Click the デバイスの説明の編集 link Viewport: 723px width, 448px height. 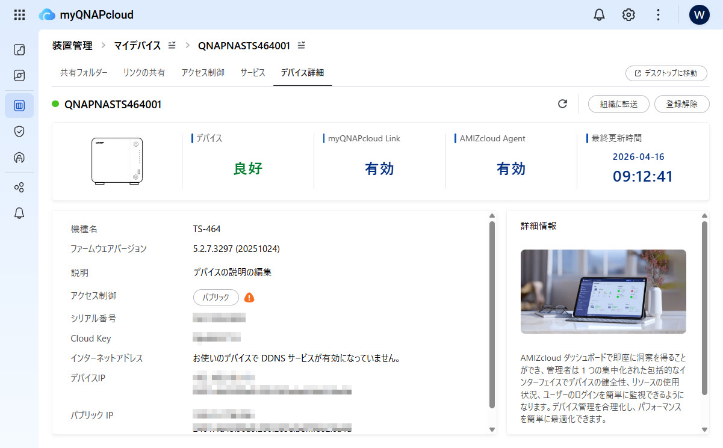coord(232,272)
